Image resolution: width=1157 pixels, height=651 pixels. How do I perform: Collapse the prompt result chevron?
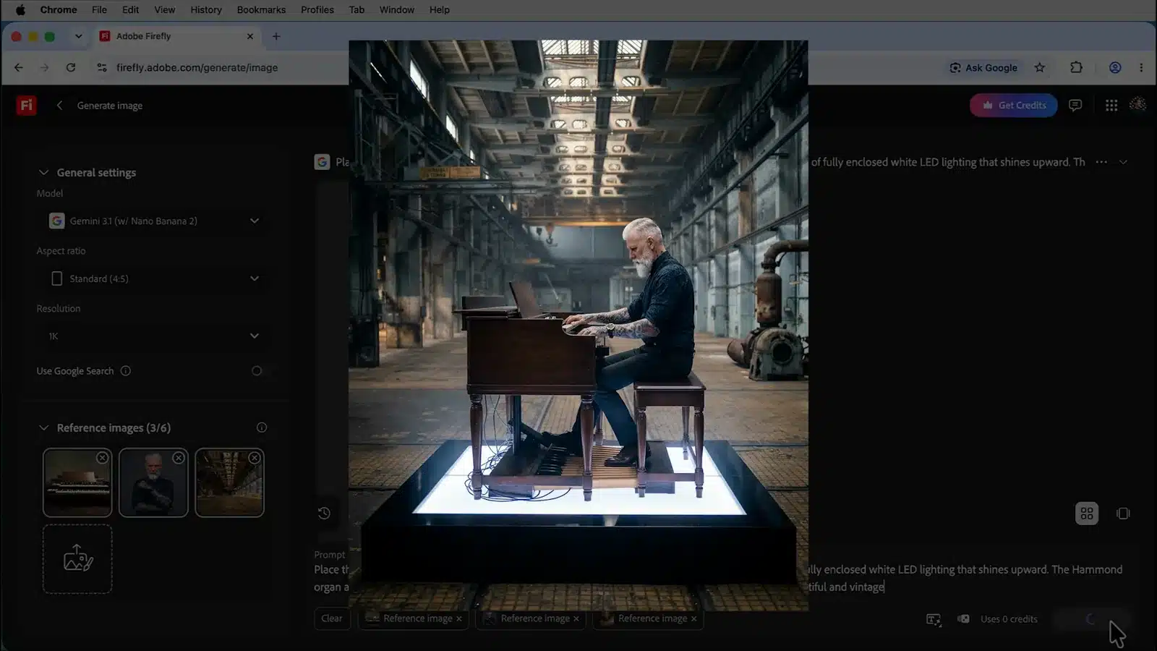click(1123, 162)
